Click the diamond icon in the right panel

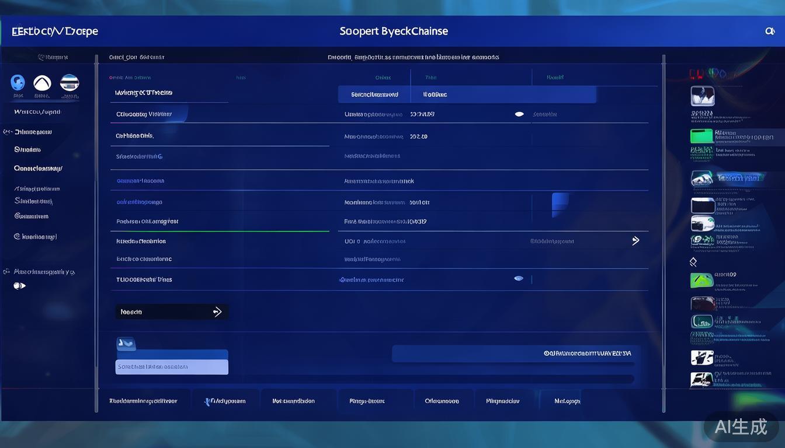coord(693,262)
